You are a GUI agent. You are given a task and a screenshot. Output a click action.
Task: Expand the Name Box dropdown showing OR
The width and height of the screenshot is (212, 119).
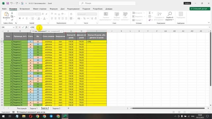pyautogui.click(x=14, y=27)
